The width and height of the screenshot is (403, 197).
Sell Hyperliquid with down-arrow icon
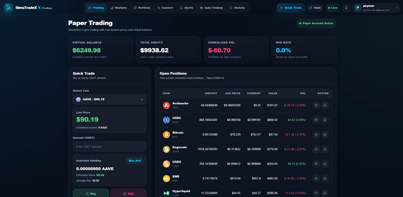(x=325, y=193)
